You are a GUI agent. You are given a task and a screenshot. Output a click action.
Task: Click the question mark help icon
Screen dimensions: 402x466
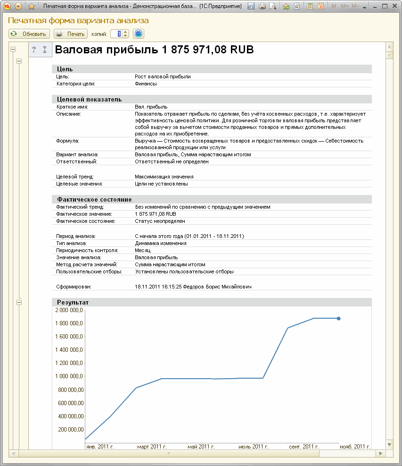coord(34,50)
